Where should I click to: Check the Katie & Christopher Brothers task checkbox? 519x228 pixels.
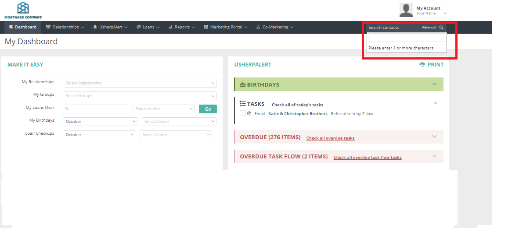[x=242, y=113]
